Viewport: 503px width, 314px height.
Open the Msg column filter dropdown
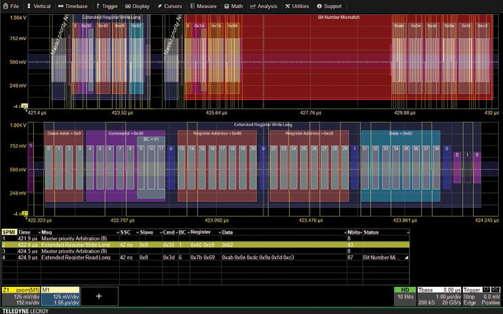coord(117,233)
